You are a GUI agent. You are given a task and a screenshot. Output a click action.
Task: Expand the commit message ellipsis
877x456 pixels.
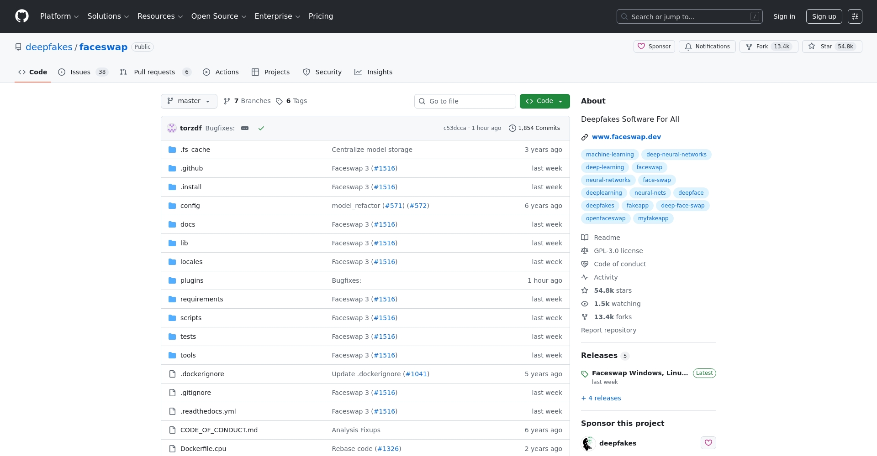[x=245, y=128]
